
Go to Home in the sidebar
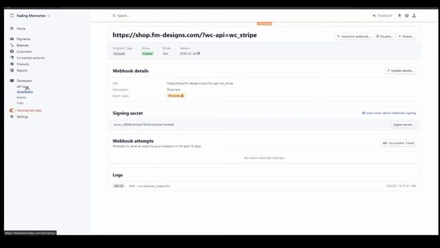pyautogui.click(x=21, y=29)
